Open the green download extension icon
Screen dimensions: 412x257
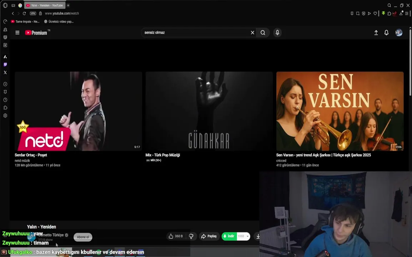(x=383, y=14)
